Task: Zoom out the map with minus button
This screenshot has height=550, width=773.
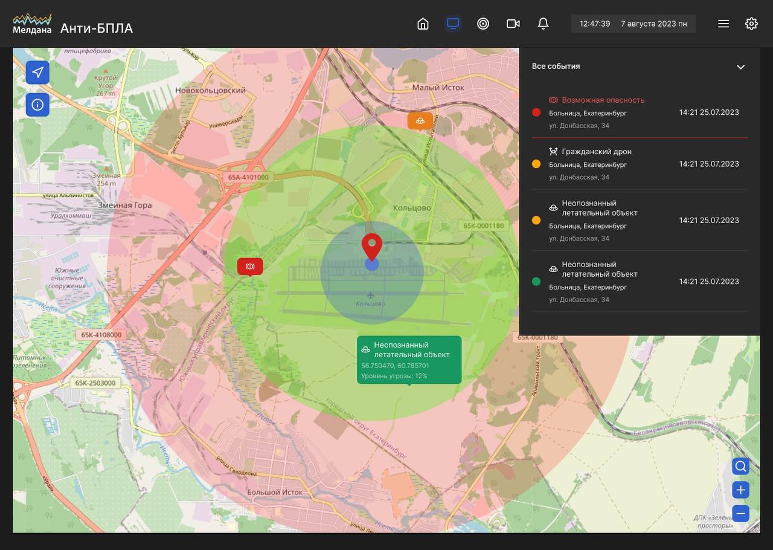Action: [x=740, y=513]
